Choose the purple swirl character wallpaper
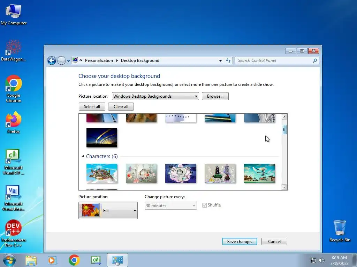The height and width of the screenshot is (267, 357). point(181,173)
